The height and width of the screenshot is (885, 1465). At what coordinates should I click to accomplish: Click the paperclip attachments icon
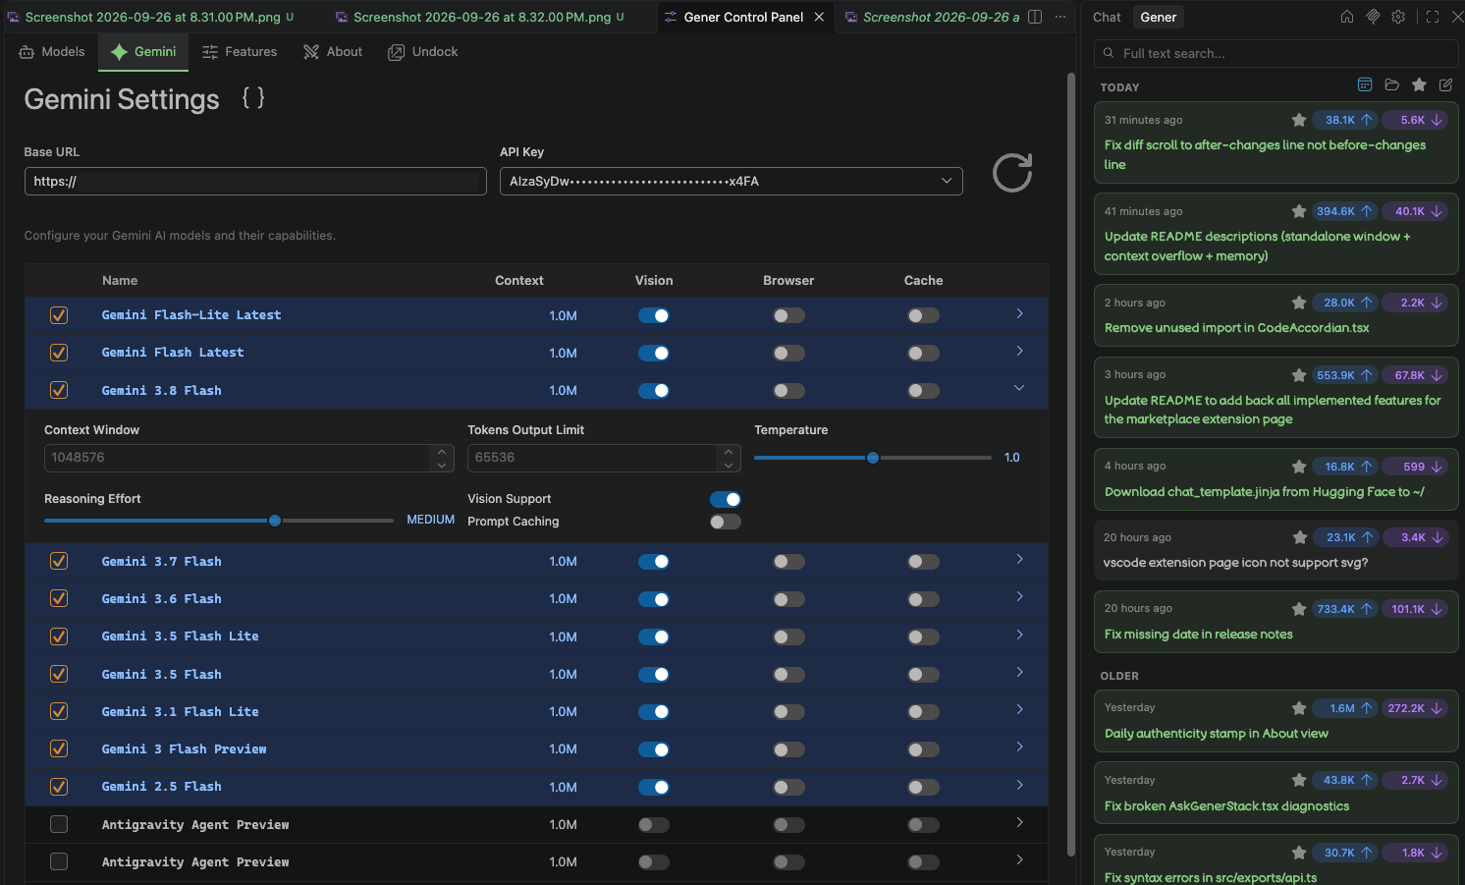[x=1373, y=17]
